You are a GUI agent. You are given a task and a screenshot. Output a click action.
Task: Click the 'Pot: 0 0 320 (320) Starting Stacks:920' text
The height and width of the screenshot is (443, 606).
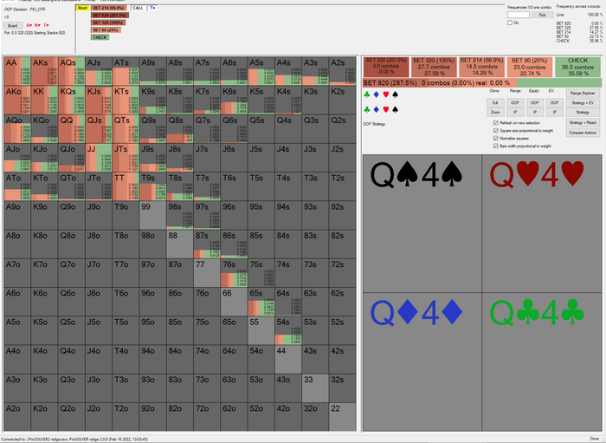35,33
